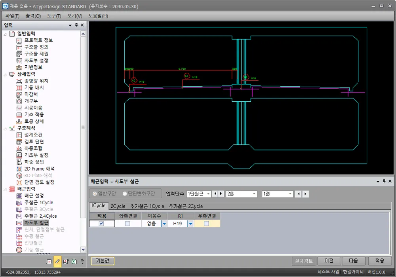Image resolution: width=396 pixels, height=277 pixels.
Task: Open the 보기(V) menu
Action: (75, 16)
